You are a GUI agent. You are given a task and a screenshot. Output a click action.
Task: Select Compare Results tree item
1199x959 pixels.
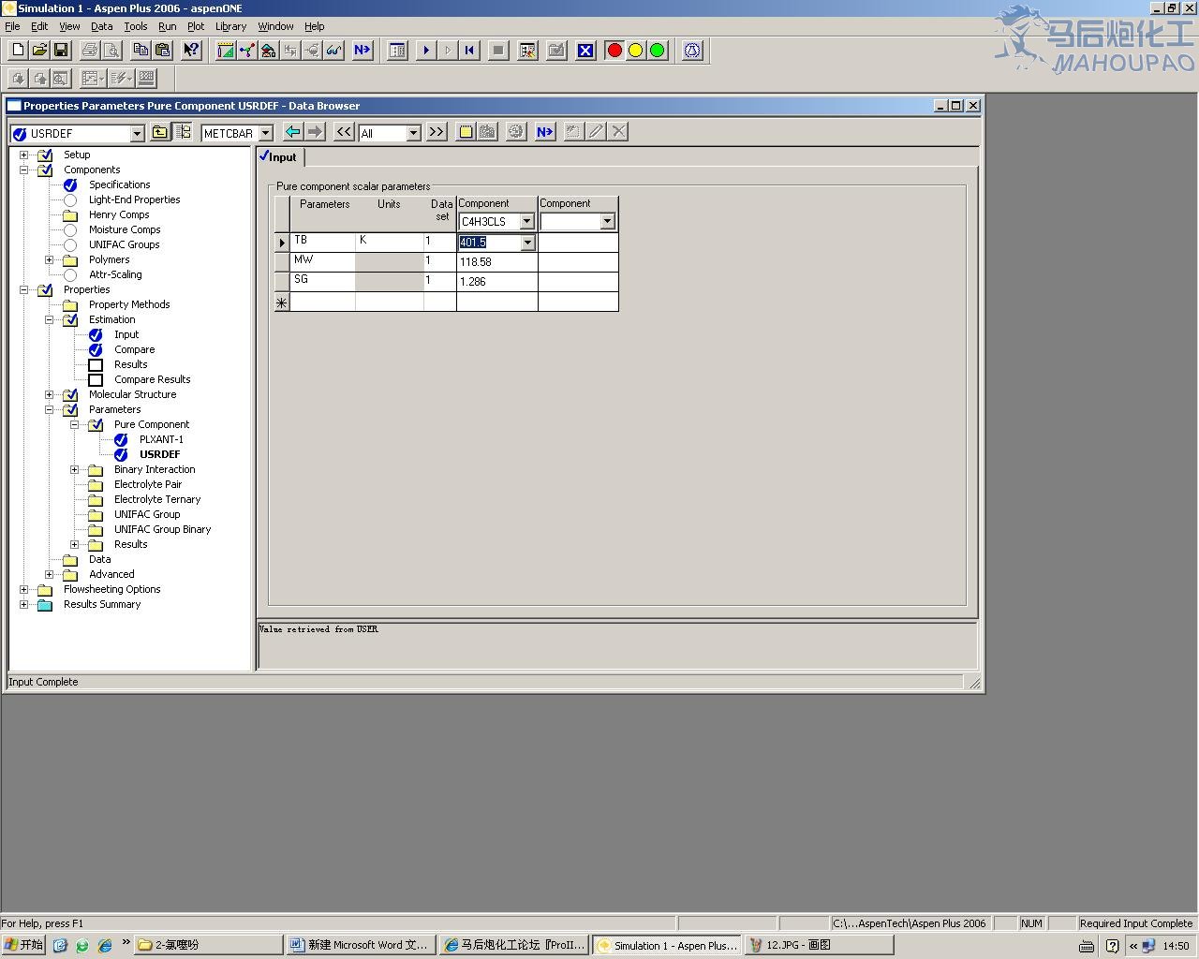(x=152, y=379)
